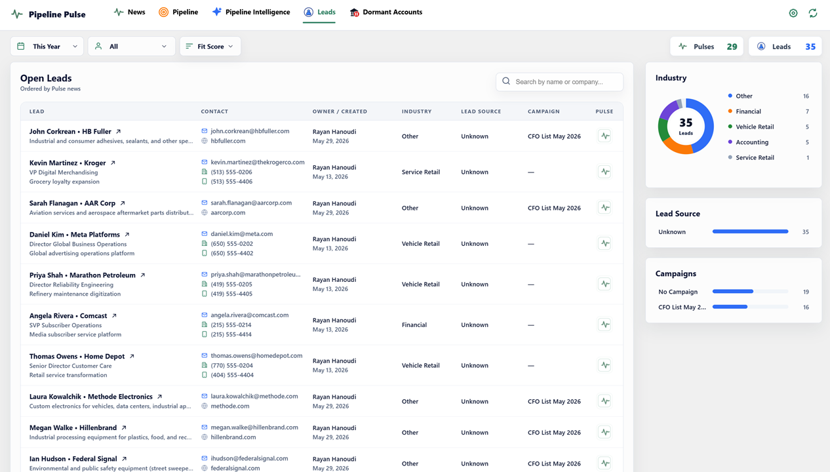Select the Vehicle Retail legend item
This screenshot has height=472, width=830.
tap(768, 127)
